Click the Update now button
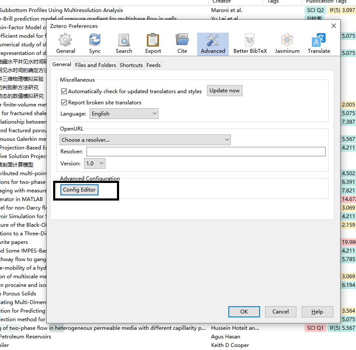356x350 pixels. click(x=224, y=91)
